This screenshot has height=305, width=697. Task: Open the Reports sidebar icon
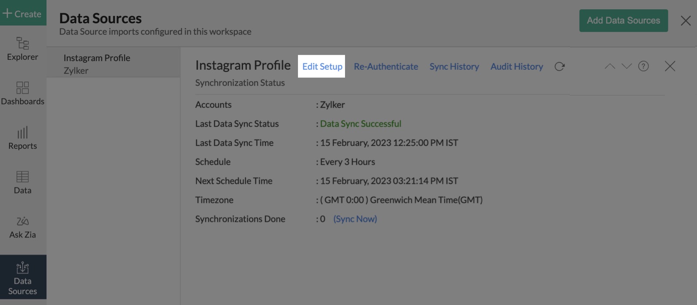[23, 138]
